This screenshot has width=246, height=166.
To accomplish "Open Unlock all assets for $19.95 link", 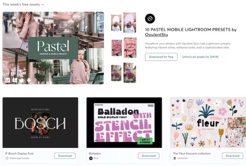I will click(x=200, y=57).
